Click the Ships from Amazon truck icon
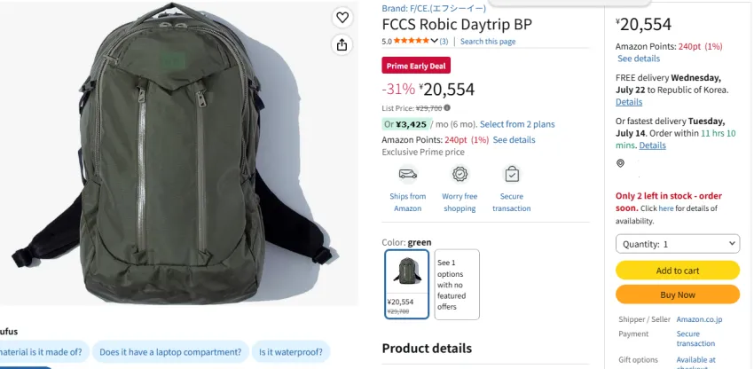Viewport: 754px width, 369px height. click(x=408, y=174)
